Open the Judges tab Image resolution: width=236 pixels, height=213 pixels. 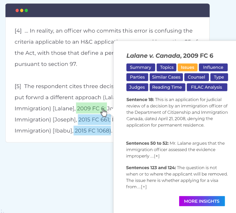tap(137, 87)
